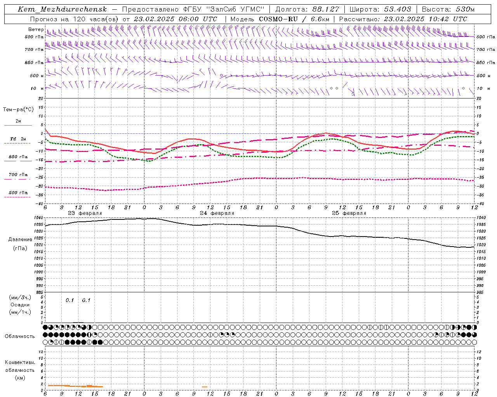Select the Тем-ра(°C) temperature axis title
The width and height of the screenshot is (497, 397).
(x=18, y=110)
